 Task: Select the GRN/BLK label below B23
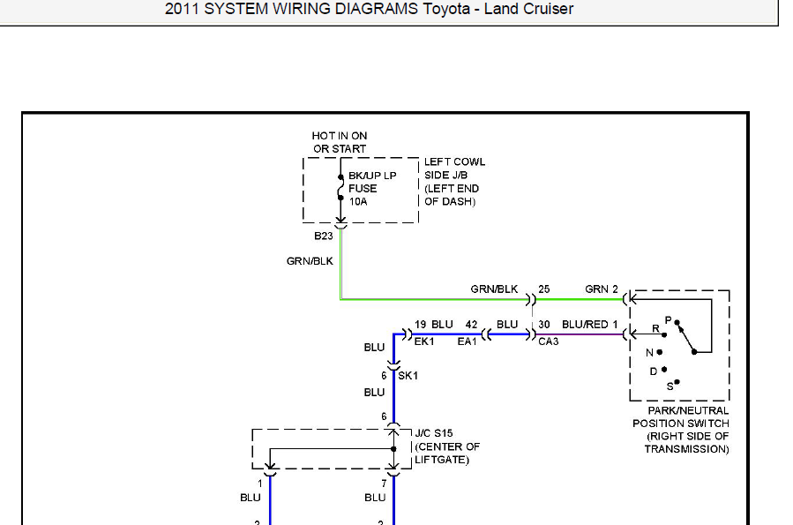click(x=310, y=261)
